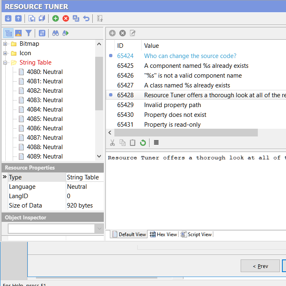The width and height of the screenshot is (286, 286).
Task: Select the Bitmap folder in the tree
Action: click(29, 44)
